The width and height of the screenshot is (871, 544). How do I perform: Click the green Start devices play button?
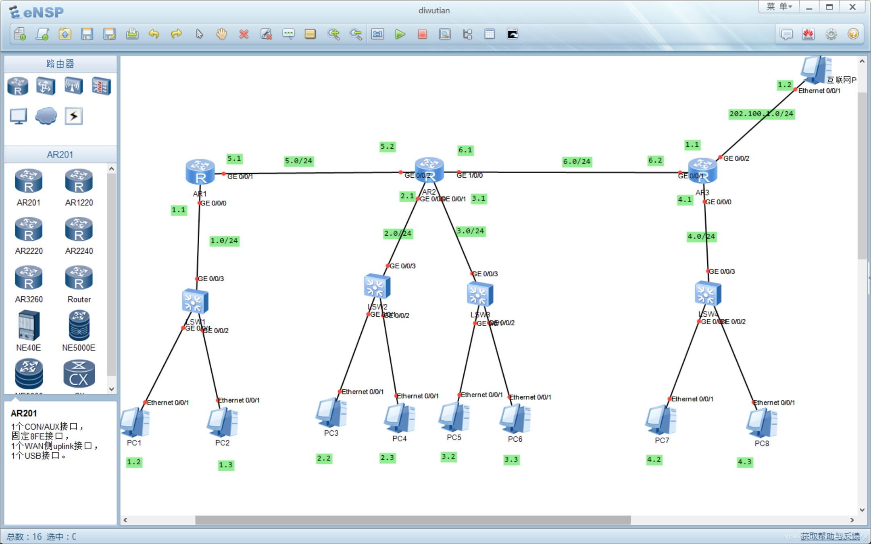click(400, 34)
